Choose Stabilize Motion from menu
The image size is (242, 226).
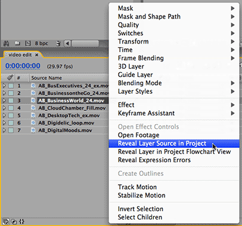pyautogui.click(x=174, y=196)
